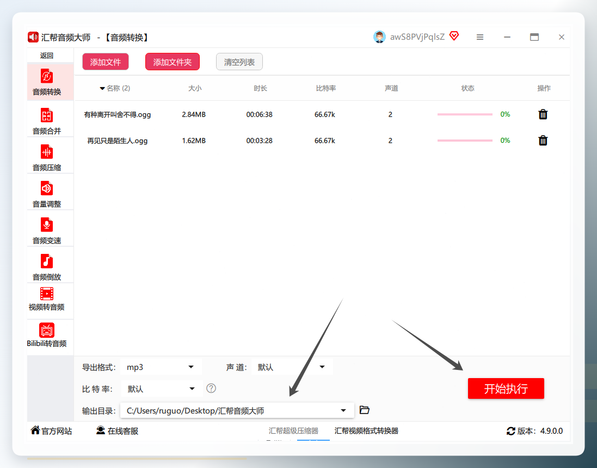Image resolution: width=597 pixels, height=468 pixels.
Task: Click the app logo speaker icon
Action: click(33, 37)
